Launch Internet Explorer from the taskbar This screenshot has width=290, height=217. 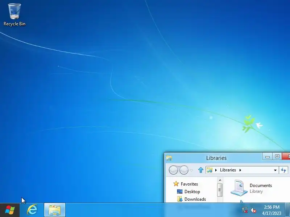32,210
